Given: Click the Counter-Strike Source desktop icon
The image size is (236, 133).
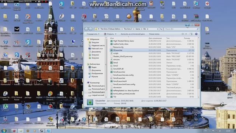Looking at the screenshot, I should (6, 96).
